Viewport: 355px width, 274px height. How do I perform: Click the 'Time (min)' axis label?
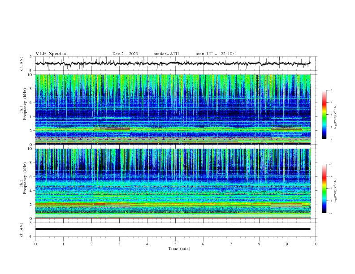pos(179,248)
